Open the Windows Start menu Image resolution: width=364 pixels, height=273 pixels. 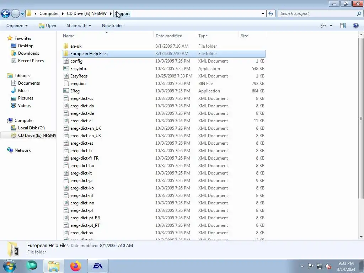click(9, 266)
